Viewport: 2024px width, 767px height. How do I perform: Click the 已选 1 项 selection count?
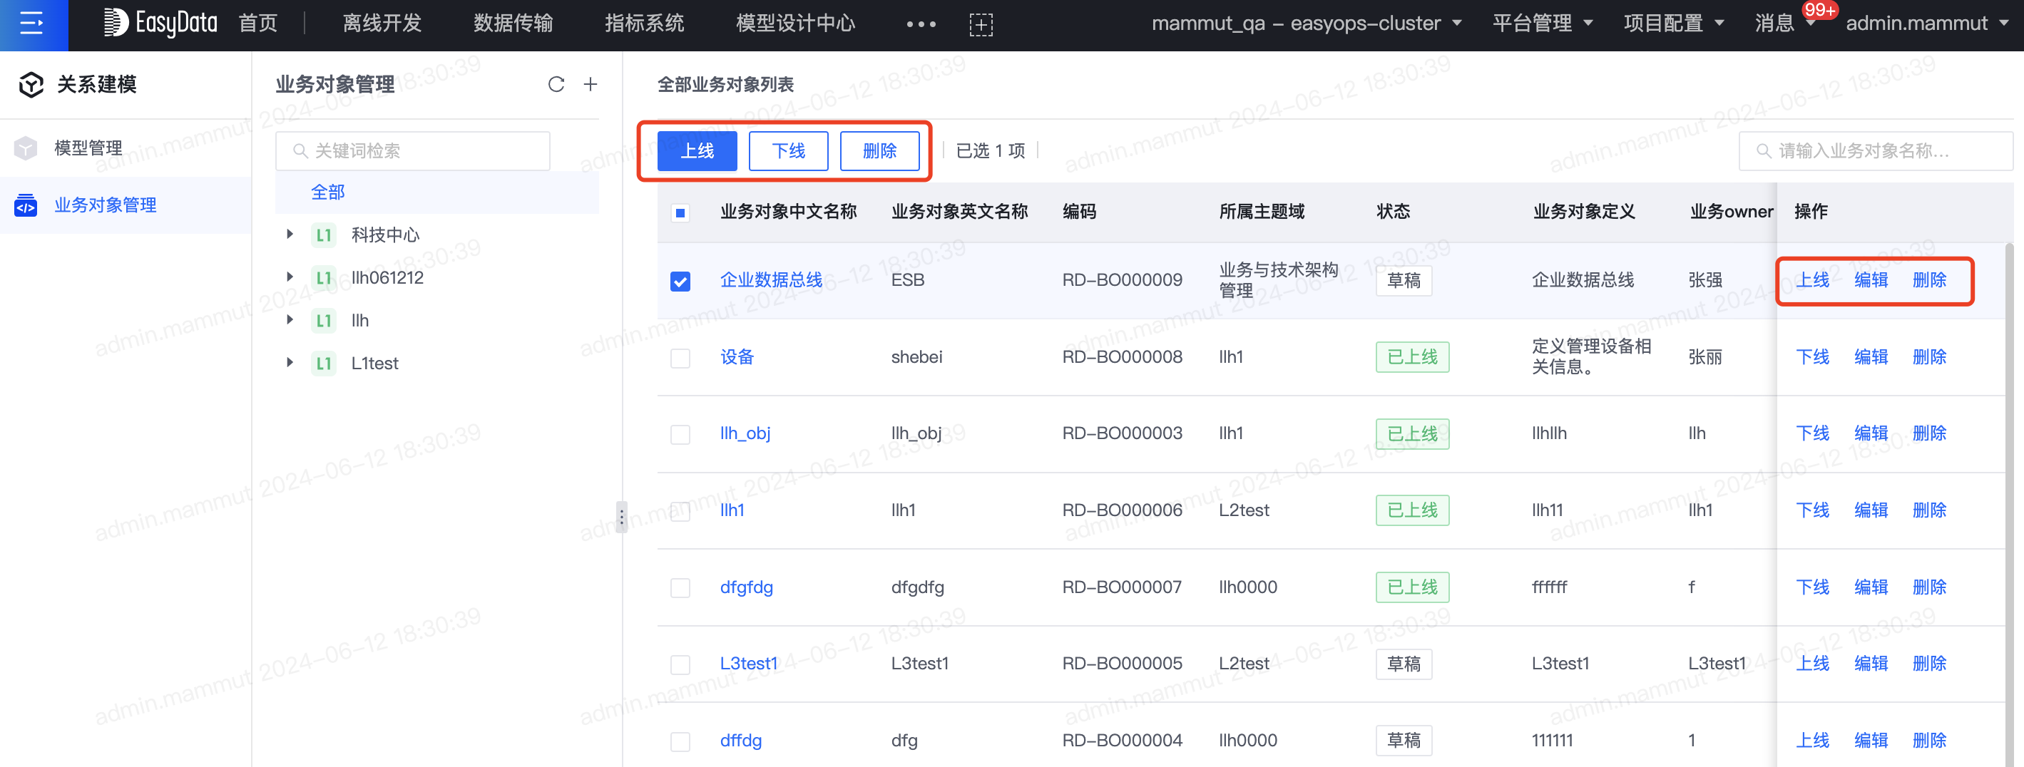(x=990, y=150)
